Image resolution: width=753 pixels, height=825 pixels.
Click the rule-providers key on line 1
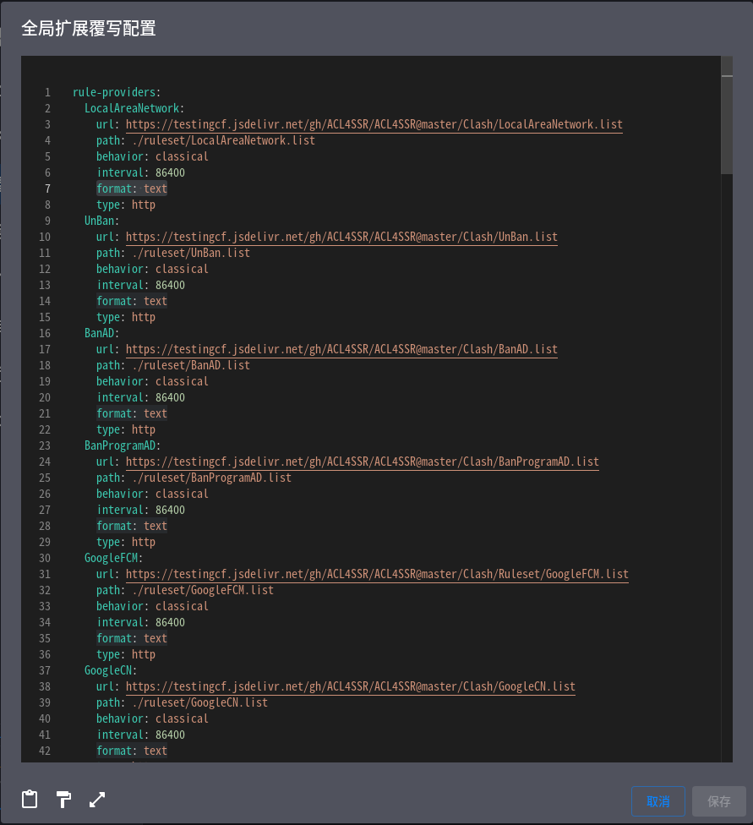click(117, 92)
